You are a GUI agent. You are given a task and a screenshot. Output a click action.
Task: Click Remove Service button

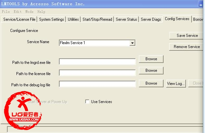pos(186,47)
